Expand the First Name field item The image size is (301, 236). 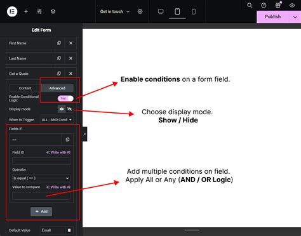click(29, 43)
